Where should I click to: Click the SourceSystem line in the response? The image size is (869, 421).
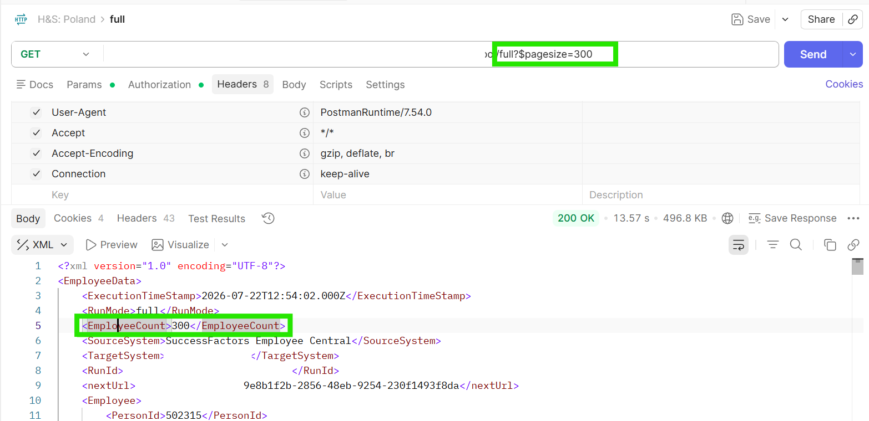coord(261,341)
